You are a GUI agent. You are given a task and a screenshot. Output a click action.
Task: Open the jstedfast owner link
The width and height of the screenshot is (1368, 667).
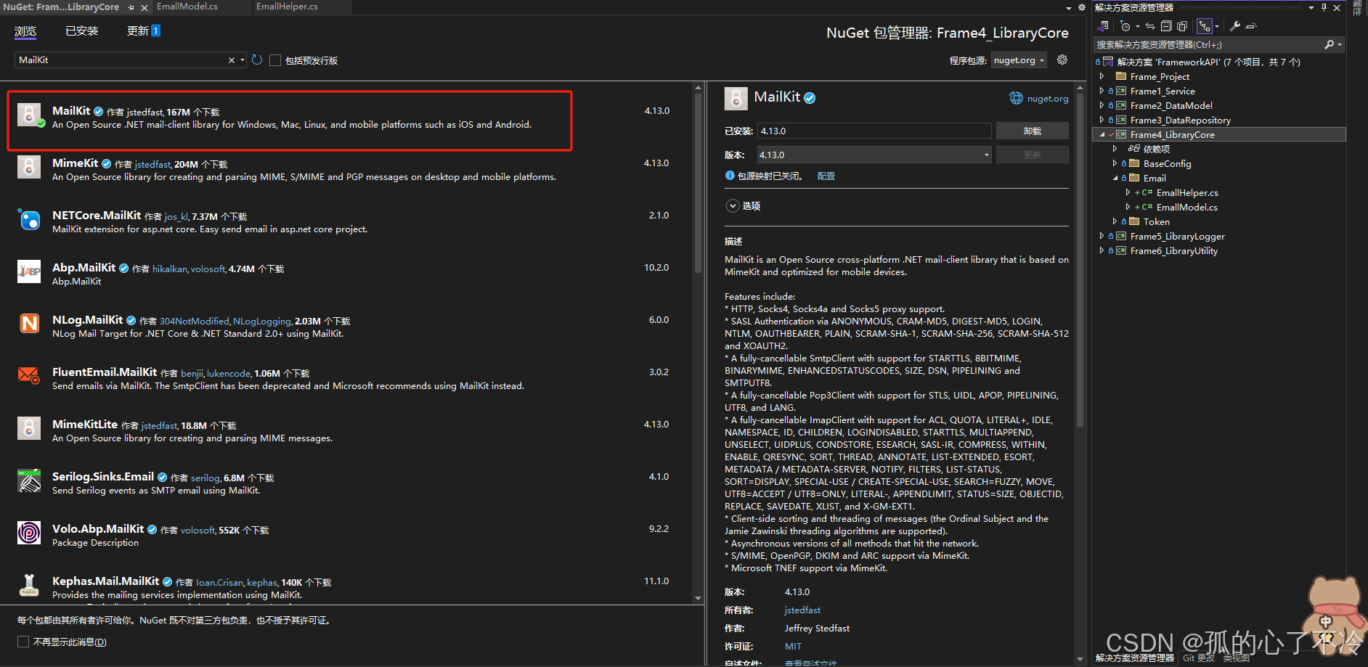[x=802, y=610]
